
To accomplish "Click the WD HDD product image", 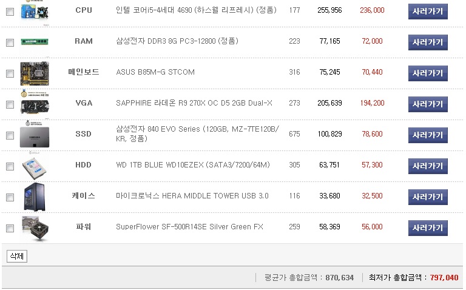I will click(x=35, y=166).
